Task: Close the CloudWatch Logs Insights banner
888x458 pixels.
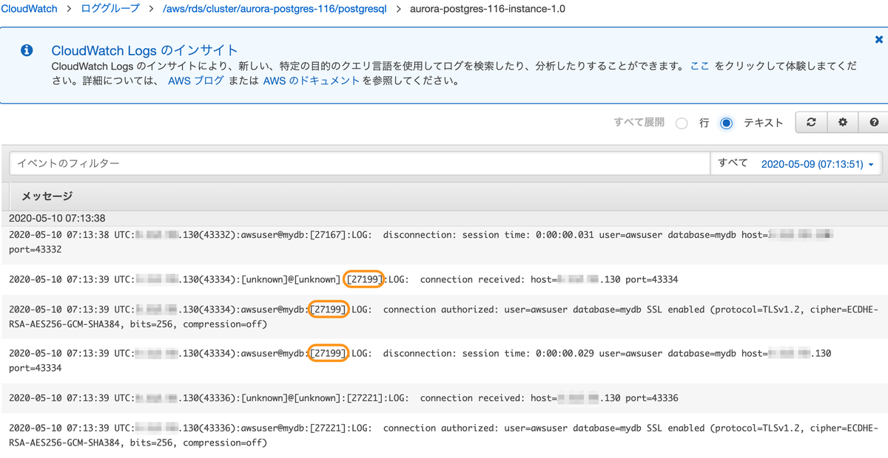Action: click(878, 39)
